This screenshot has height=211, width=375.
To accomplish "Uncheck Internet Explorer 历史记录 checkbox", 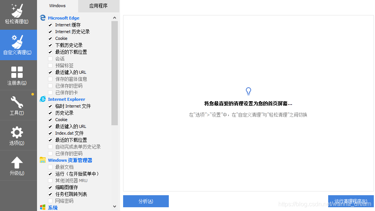I will click(x=50, y=113).
